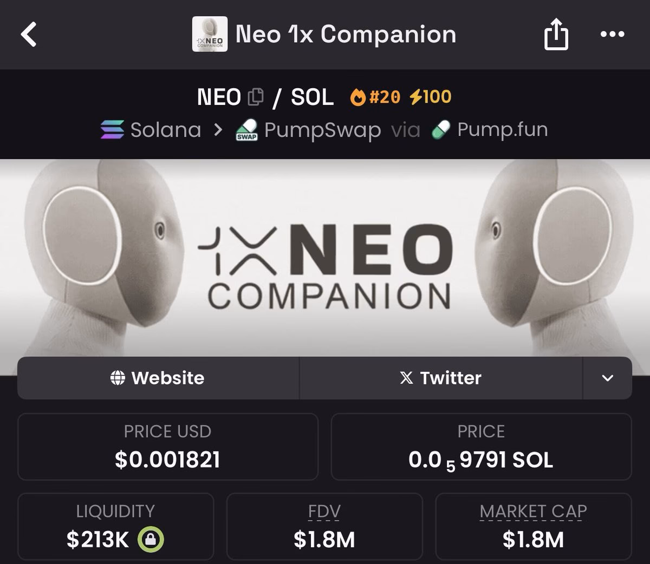
Task: Expand additional social links chevron
Action: (607, 379)
